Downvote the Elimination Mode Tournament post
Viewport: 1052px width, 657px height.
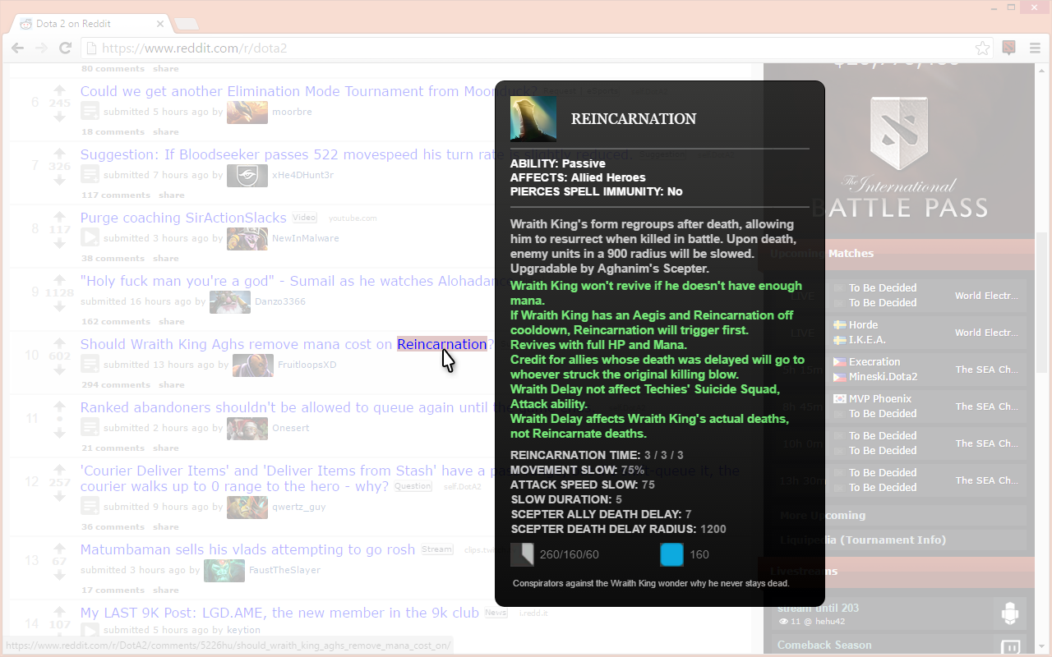coord(59,117)
